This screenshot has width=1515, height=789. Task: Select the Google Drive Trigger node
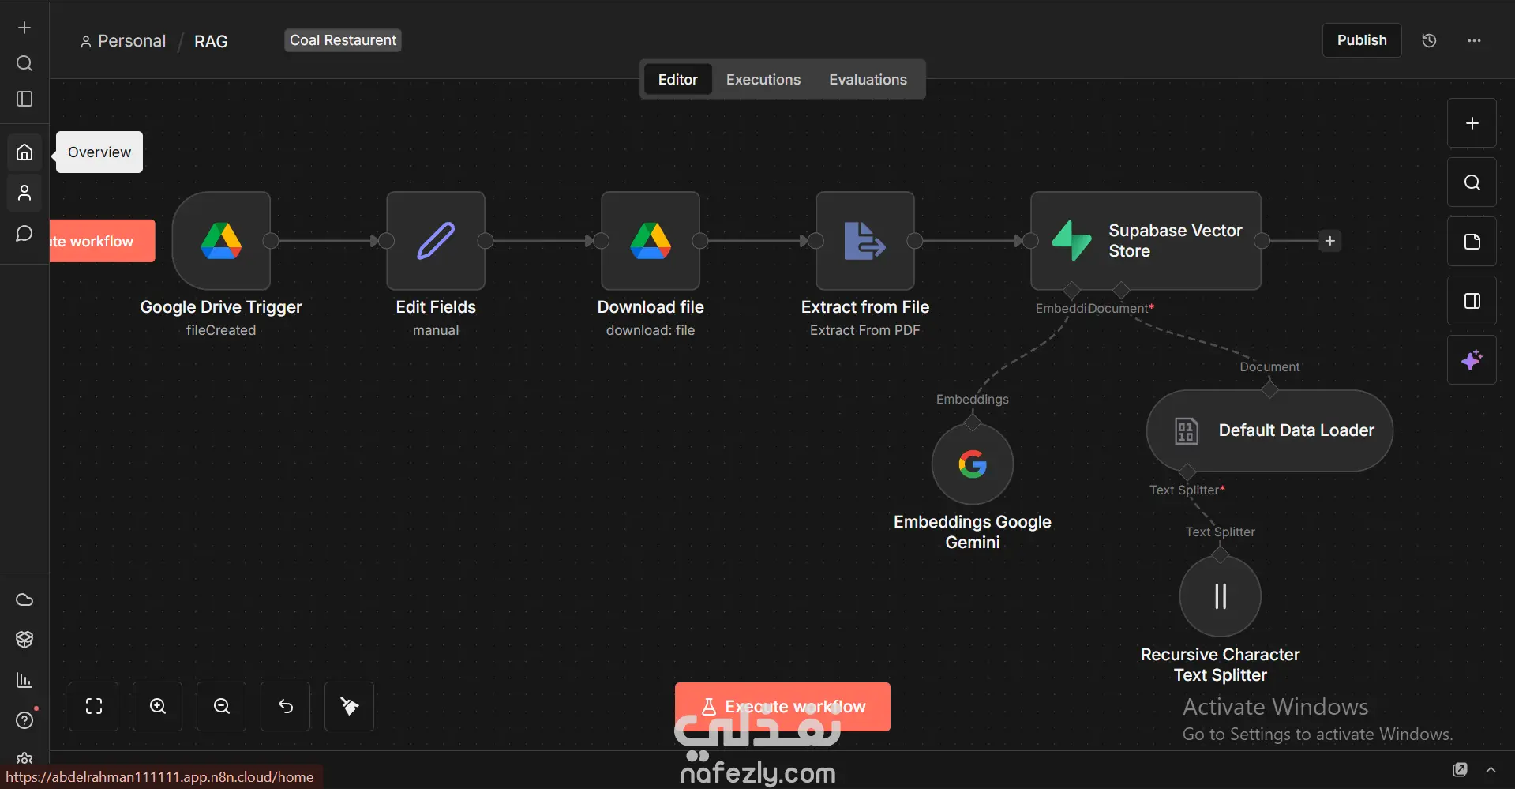[x=221, y=241]
